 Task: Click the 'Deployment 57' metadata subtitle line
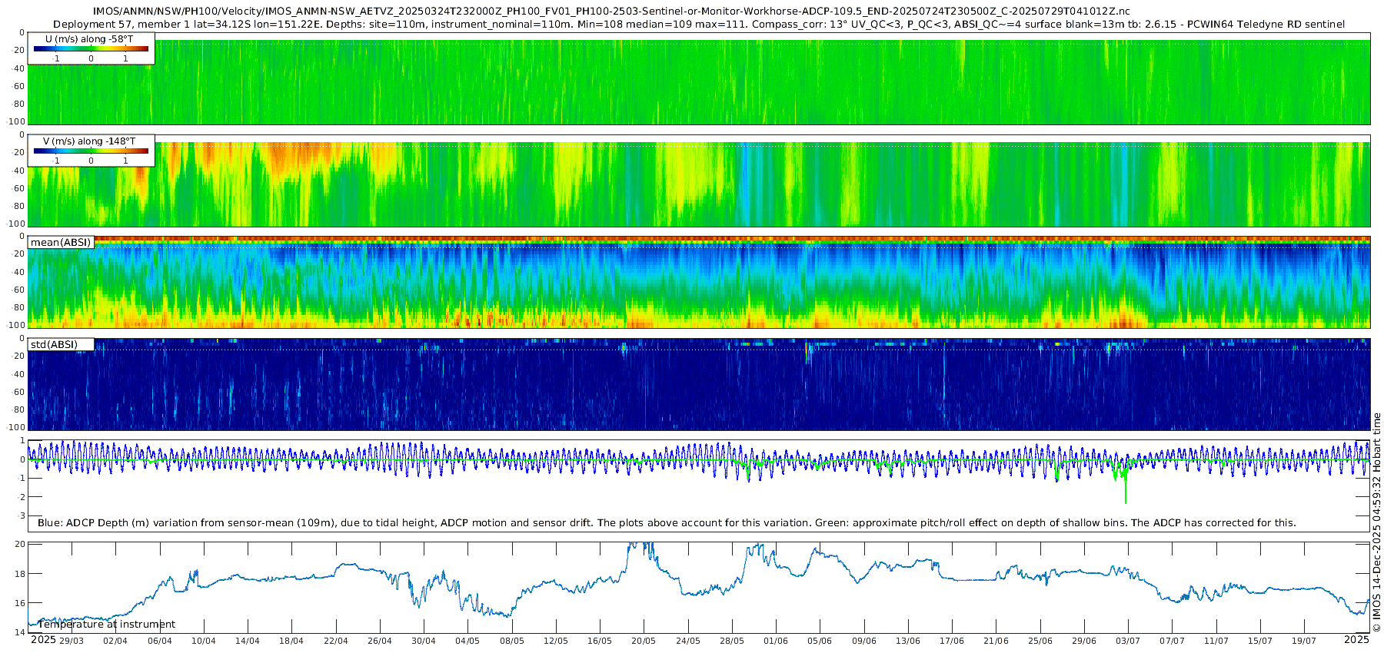[699, 25]
